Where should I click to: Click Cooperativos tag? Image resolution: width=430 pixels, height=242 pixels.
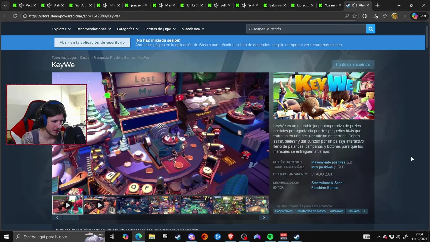pyautogui.click(x=284, y=211)
